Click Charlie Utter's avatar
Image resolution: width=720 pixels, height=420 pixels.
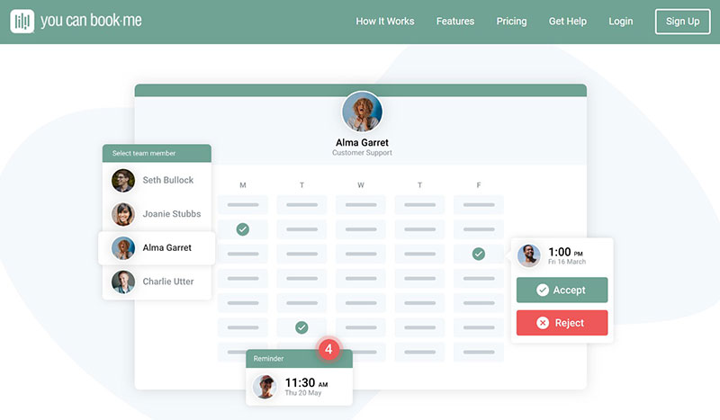[123, 281]
